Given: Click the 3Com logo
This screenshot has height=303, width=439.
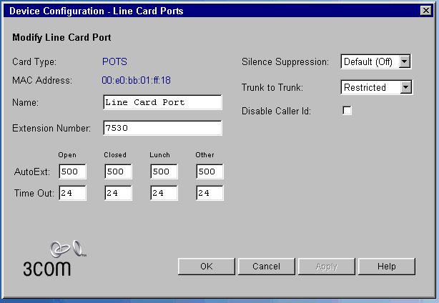Looking at the screenshot, I should click(x=49, y=259).
